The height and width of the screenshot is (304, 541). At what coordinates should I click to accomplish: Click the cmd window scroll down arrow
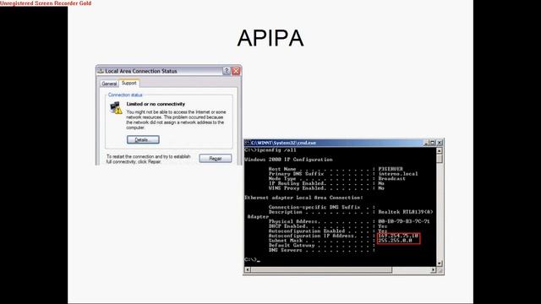(440, 263)
